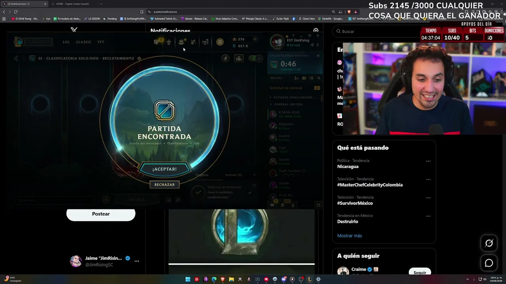Decline the match with RECHAZAR button
The height and width of the screenshot is (284, 506).
pos(164,184)
